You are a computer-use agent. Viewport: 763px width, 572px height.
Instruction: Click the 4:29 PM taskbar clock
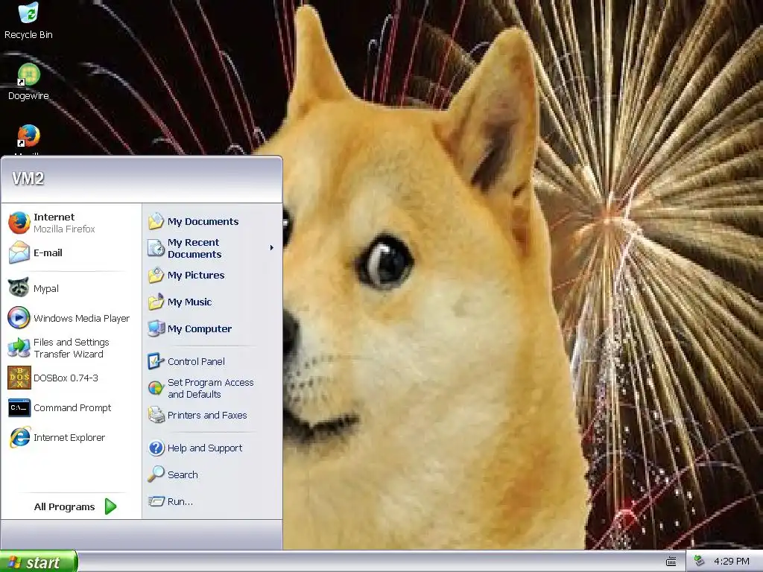[x=732, y=562]
